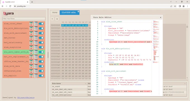
Task: Open the condition view icon for xls_auto_label_with_m
Action: point(31,52)
